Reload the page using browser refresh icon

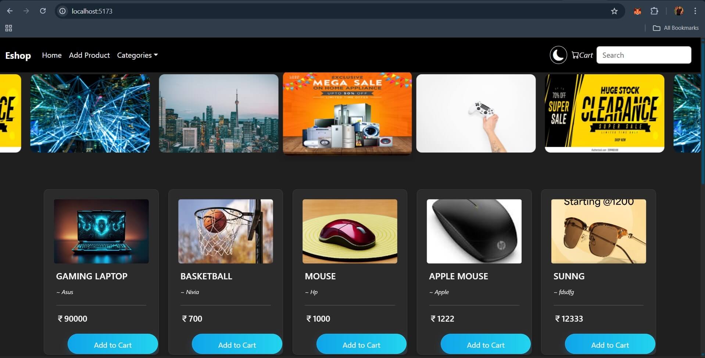coord(43,11)
